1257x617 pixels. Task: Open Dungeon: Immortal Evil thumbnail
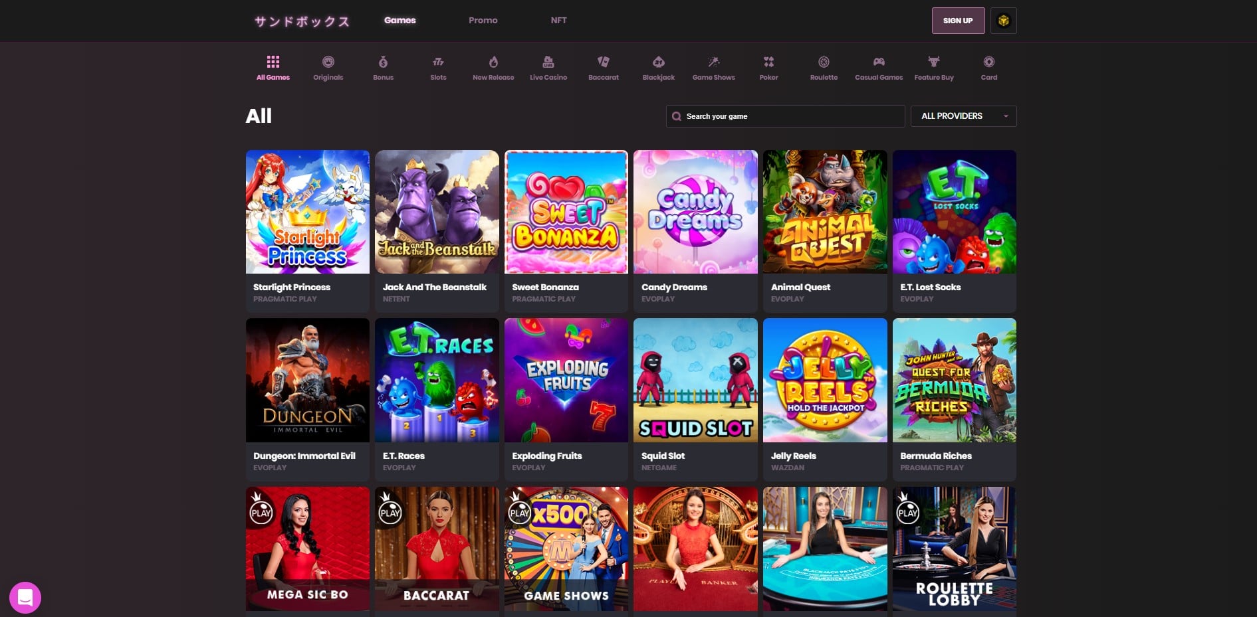(308, 380)
